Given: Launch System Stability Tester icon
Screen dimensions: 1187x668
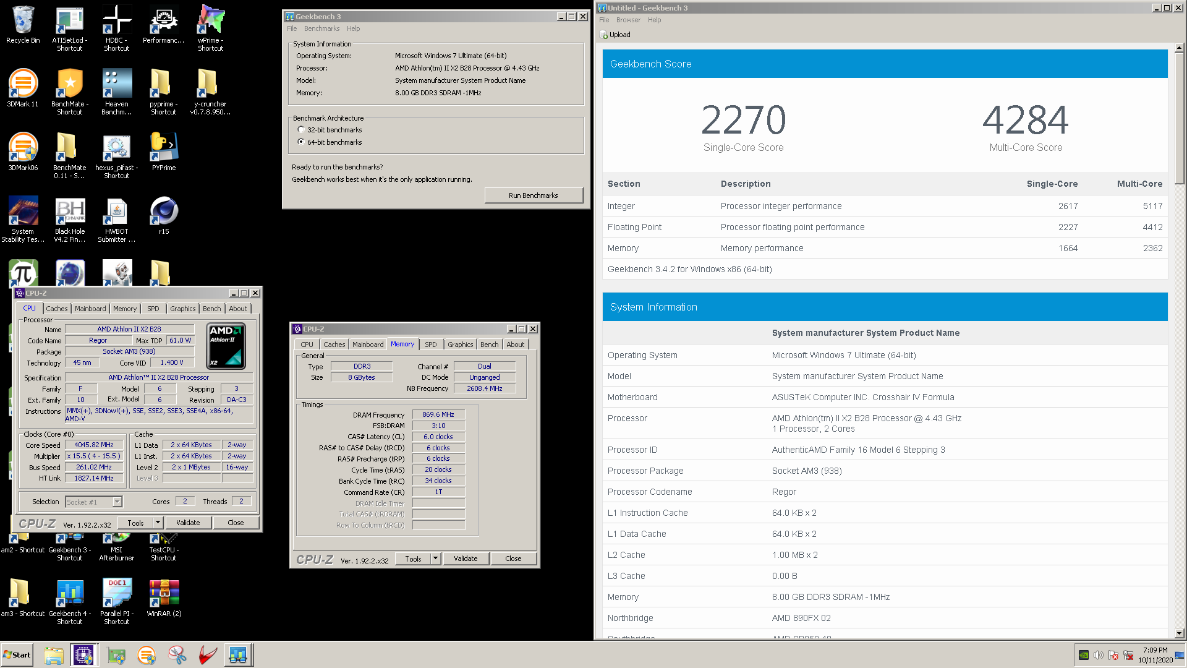Looking at the screenshot, I should [23, 219].
